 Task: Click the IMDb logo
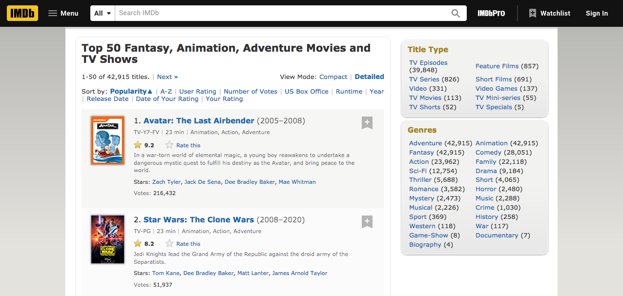(22, 13)
